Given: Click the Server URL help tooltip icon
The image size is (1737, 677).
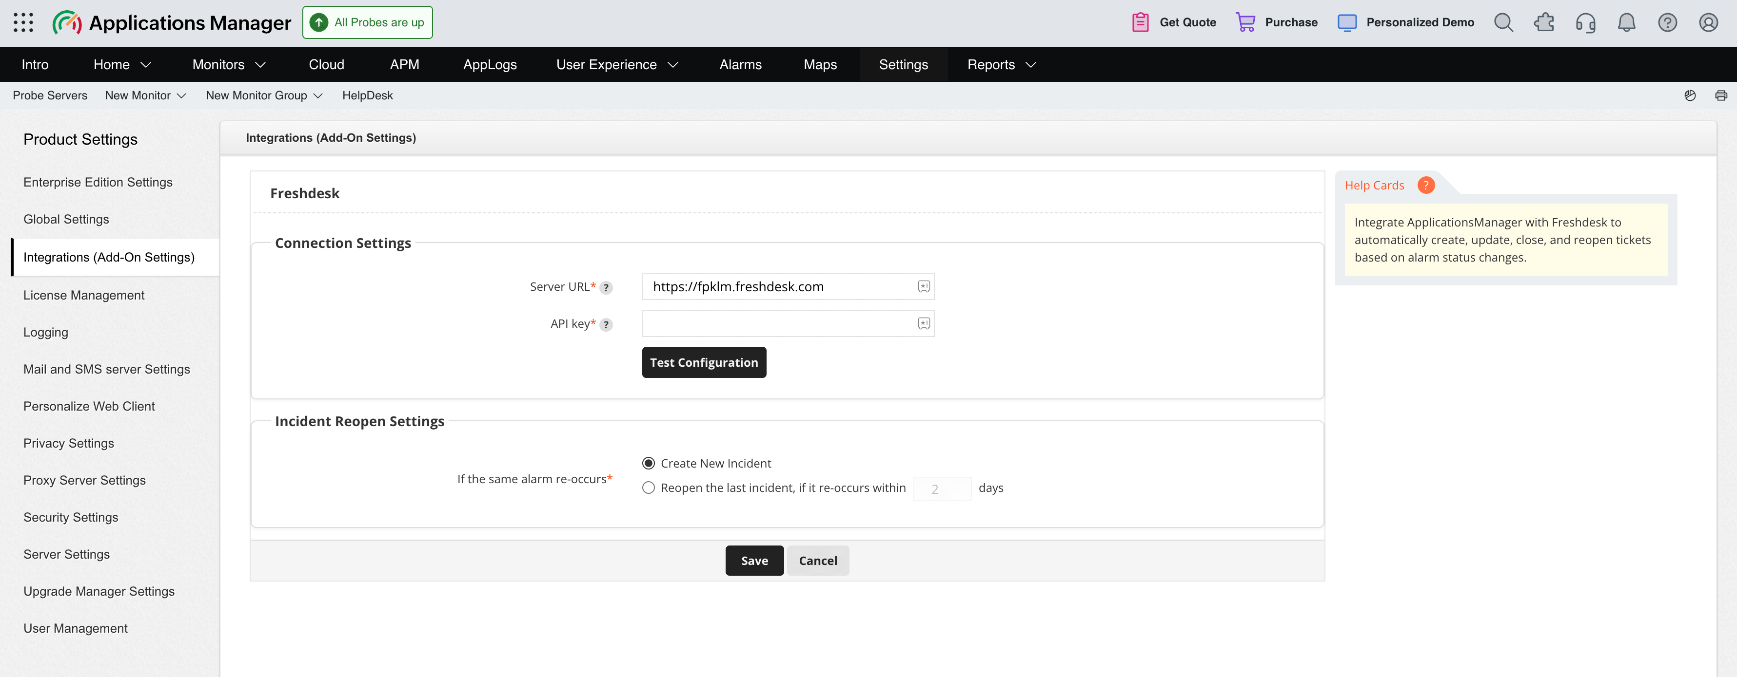Looking at the screenshot, I should click(606, 288).
